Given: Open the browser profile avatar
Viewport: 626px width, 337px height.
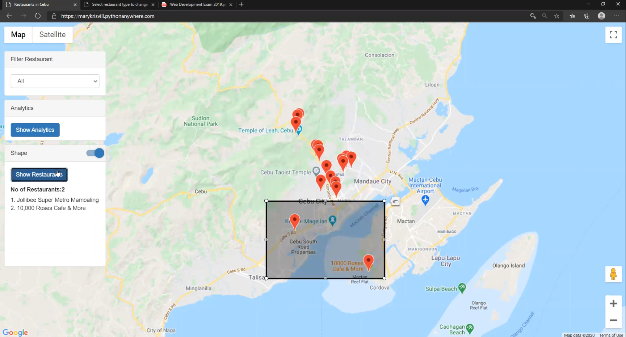Looking at the screenshot, I should [x=601, y=16].
